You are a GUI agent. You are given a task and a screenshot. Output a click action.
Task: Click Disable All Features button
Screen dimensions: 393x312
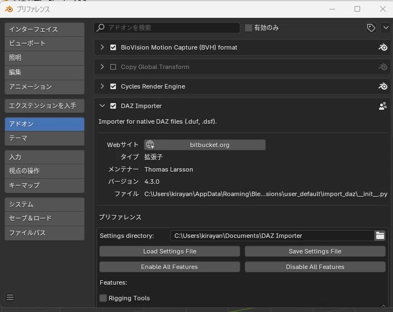[x=315, y=267]
